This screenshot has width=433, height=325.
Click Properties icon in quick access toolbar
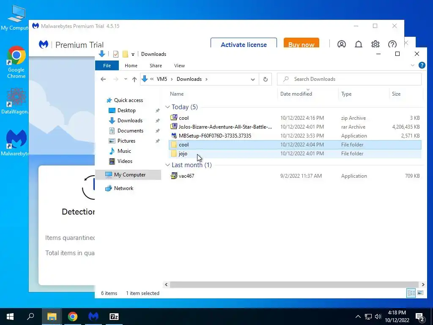tap(116, 54)
